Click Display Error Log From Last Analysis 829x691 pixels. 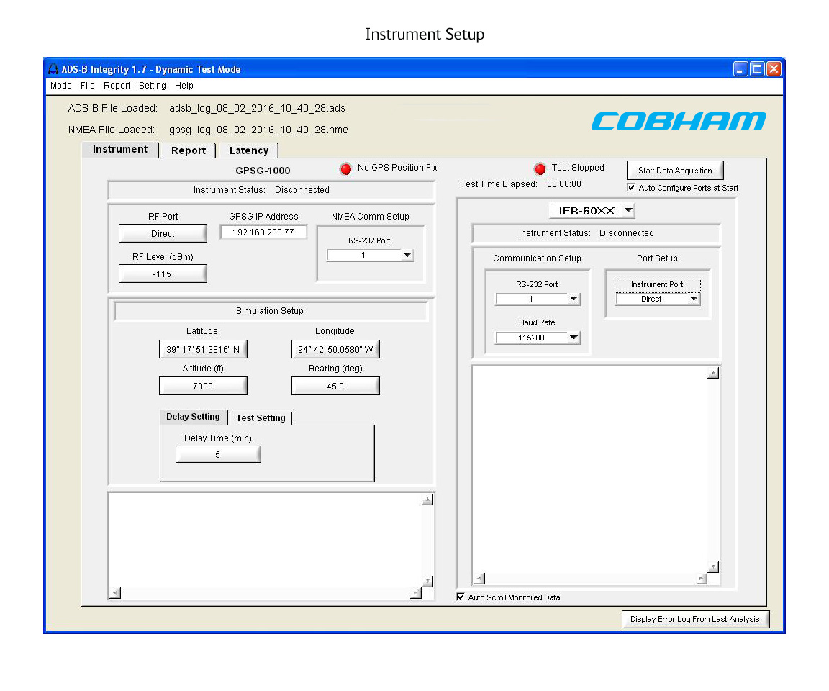point(695,619)
